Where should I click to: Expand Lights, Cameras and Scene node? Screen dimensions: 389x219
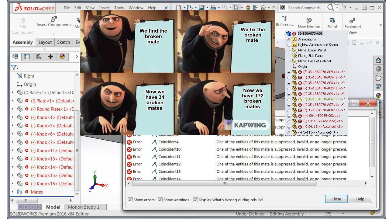289,45
